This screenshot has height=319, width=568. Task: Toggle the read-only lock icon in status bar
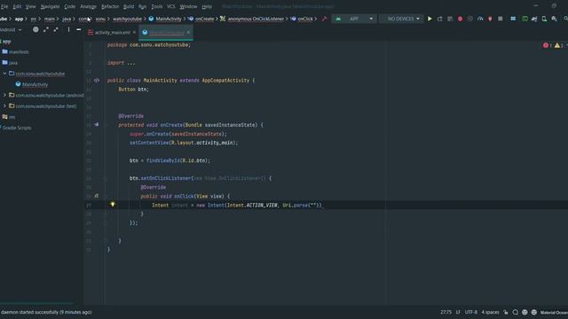point(506,312)
